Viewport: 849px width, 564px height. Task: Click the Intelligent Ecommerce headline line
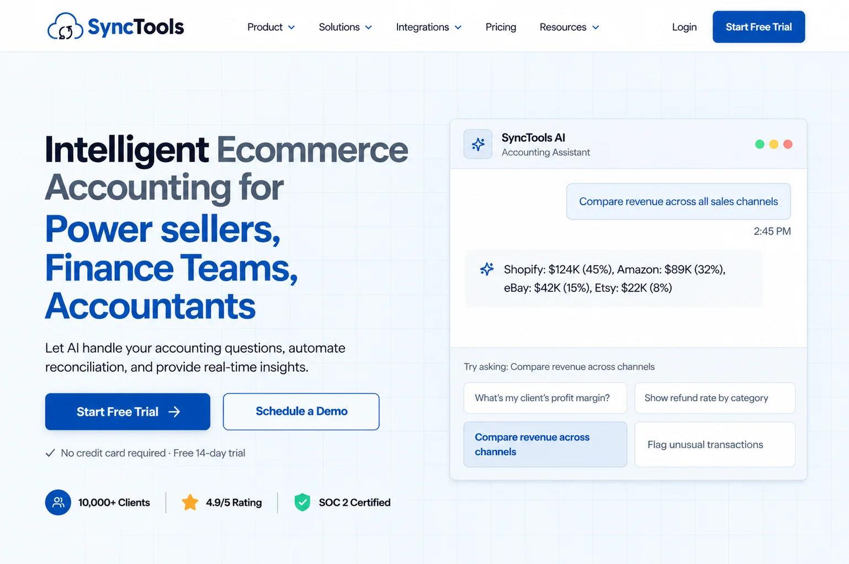226,150
